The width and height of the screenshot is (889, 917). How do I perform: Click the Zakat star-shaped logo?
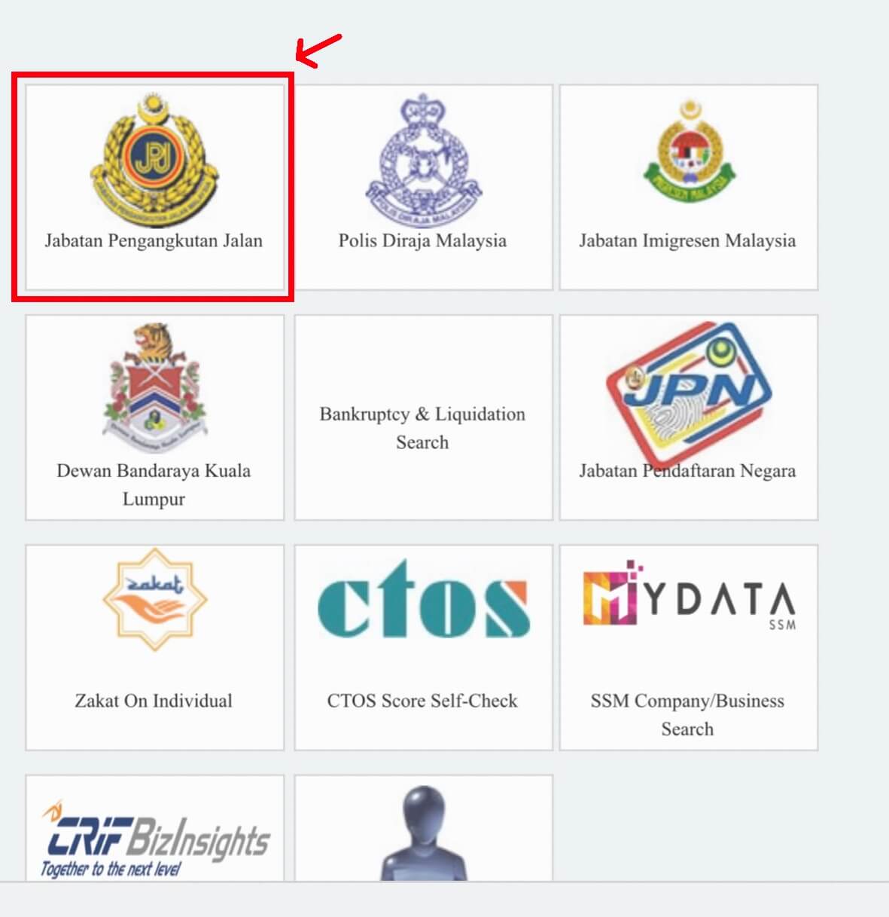point(155,600)
